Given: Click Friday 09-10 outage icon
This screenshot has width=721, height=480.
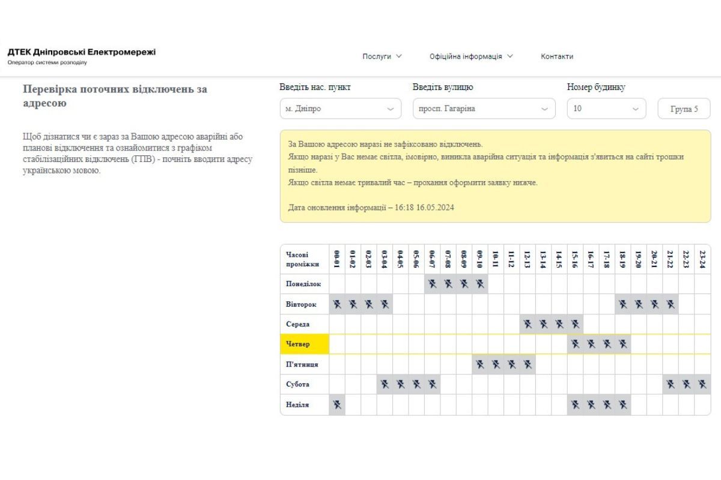Looking at the screenshot, I should click(479, 364).
